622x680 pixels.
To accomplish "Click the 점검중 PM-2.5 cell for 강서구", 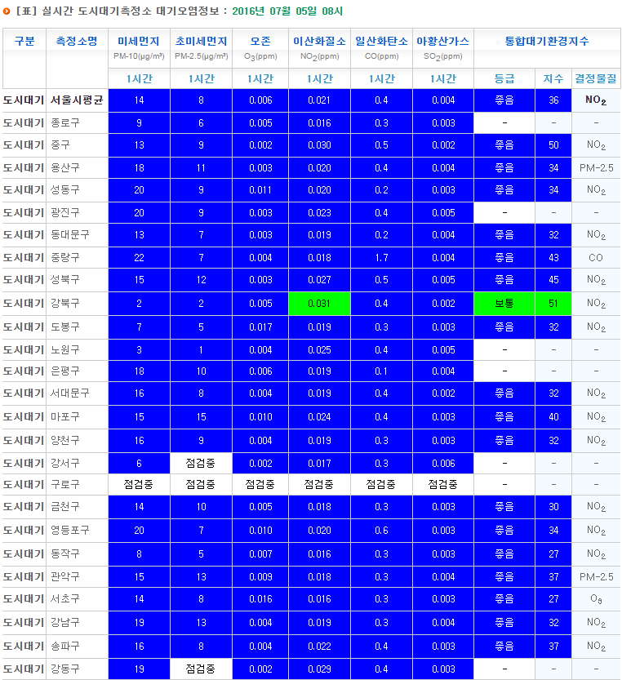I will [201, 463].
